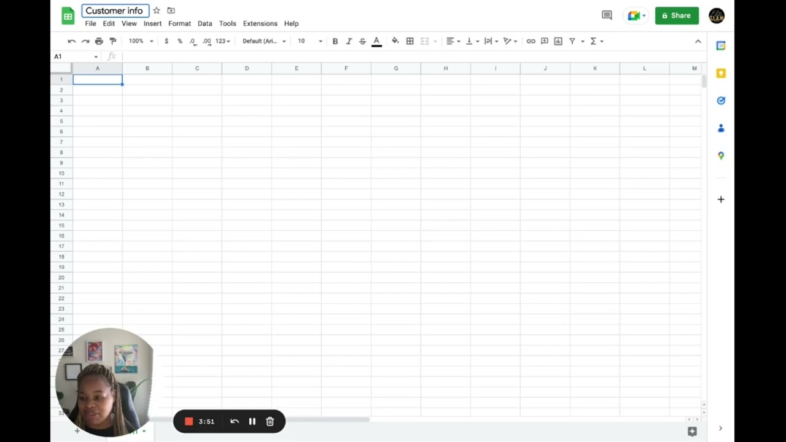786x442 pixels.
Task: Click the green Share button
Action: pyautogui.click(x=677, y=15)
